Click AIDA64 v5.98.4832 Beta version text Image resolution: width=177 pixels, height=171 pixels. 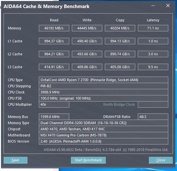click(63, 150)
